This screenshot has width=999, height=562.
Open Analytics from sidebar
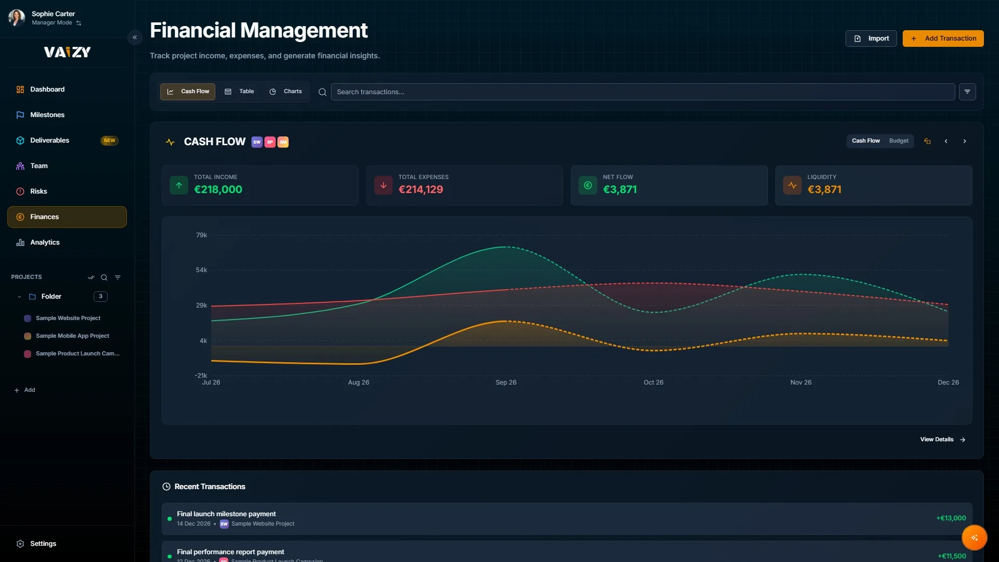pos(67,242)
